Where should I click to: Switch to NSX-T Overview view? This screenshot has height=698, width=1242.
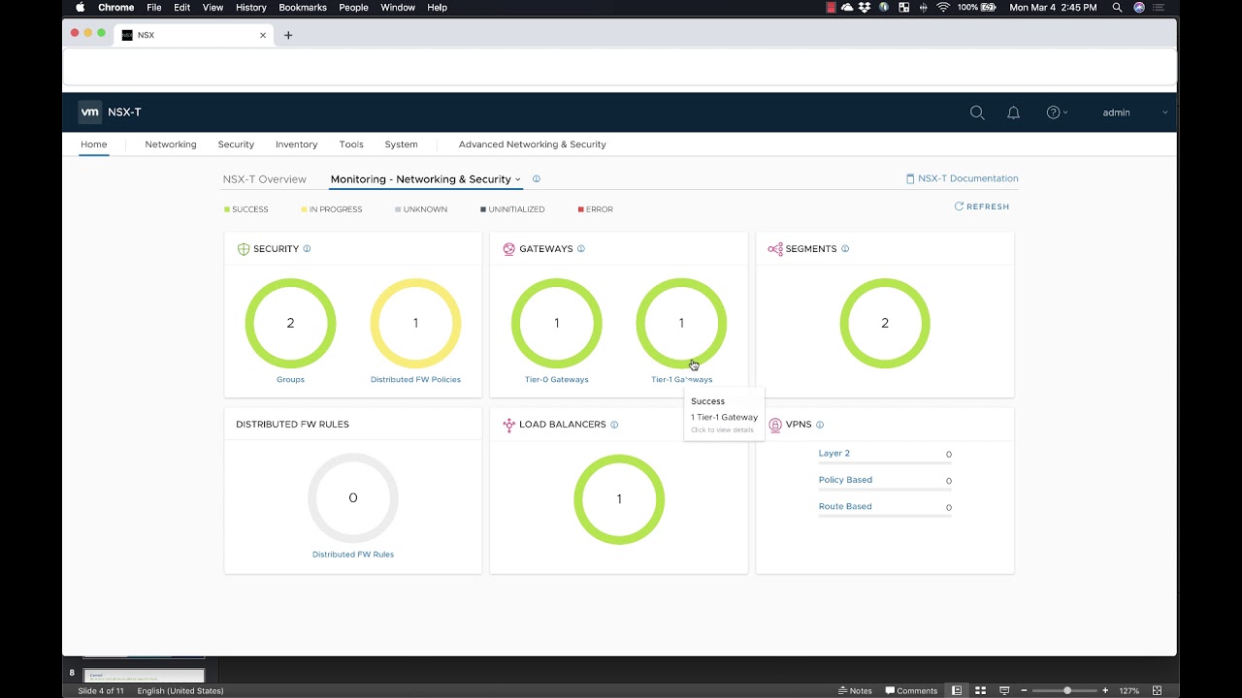pos(265,179)
